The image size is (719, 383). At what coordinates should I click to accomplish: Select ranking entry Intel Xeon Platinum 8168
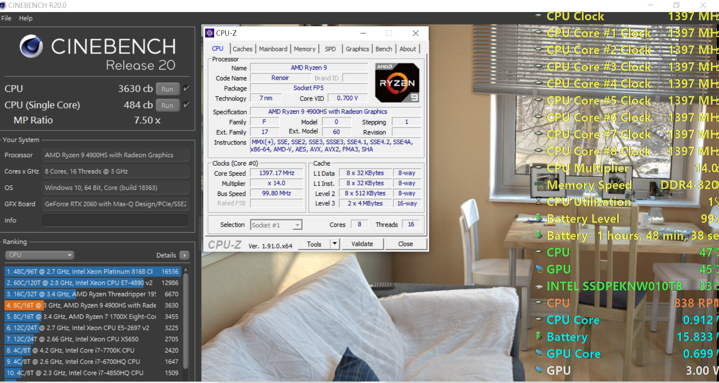click(x=93, y=271)
